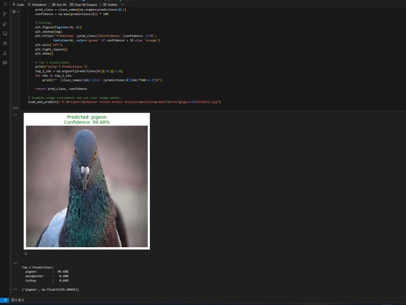The height and width of the screenshot is (305, 406).
Task: Open output actions beside Top 3 Predictions
Action: [x=15, y=263]
